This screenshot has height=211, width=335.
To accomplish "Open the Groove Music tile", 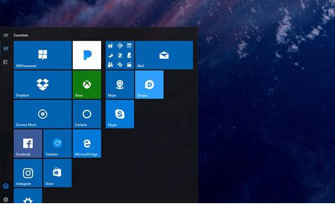I will [x=43, y=114].
